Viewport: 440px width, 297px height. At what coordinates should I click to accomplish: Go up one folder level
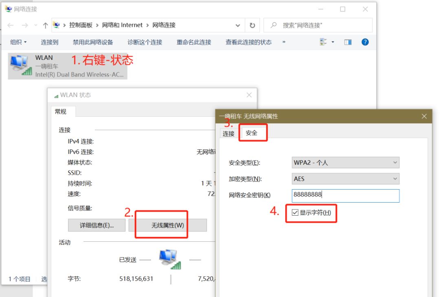(46, 26)
